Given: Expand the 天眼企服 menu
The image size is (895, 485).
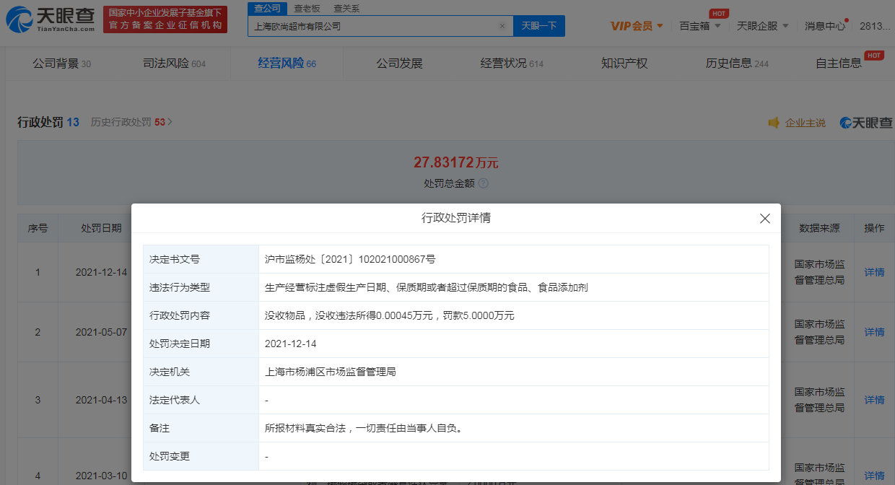Looking at the screenshot, I should 762,26.
